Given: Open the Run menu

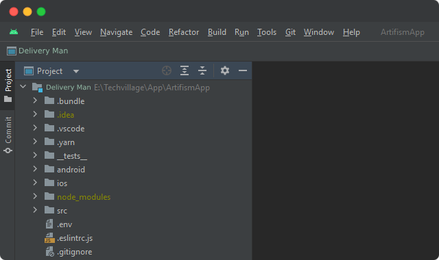Looking at the screenshot, I should pos(241,32).
